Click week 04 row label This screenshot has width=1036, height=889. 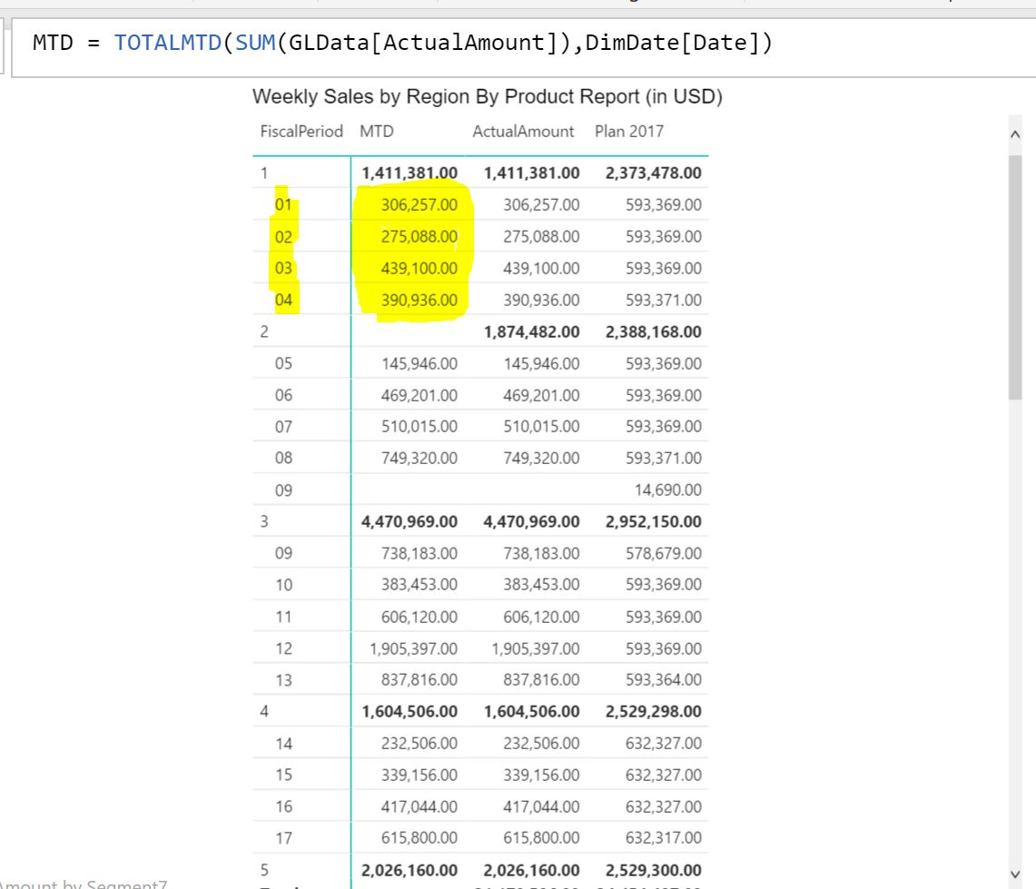click(x=283, y=300)
